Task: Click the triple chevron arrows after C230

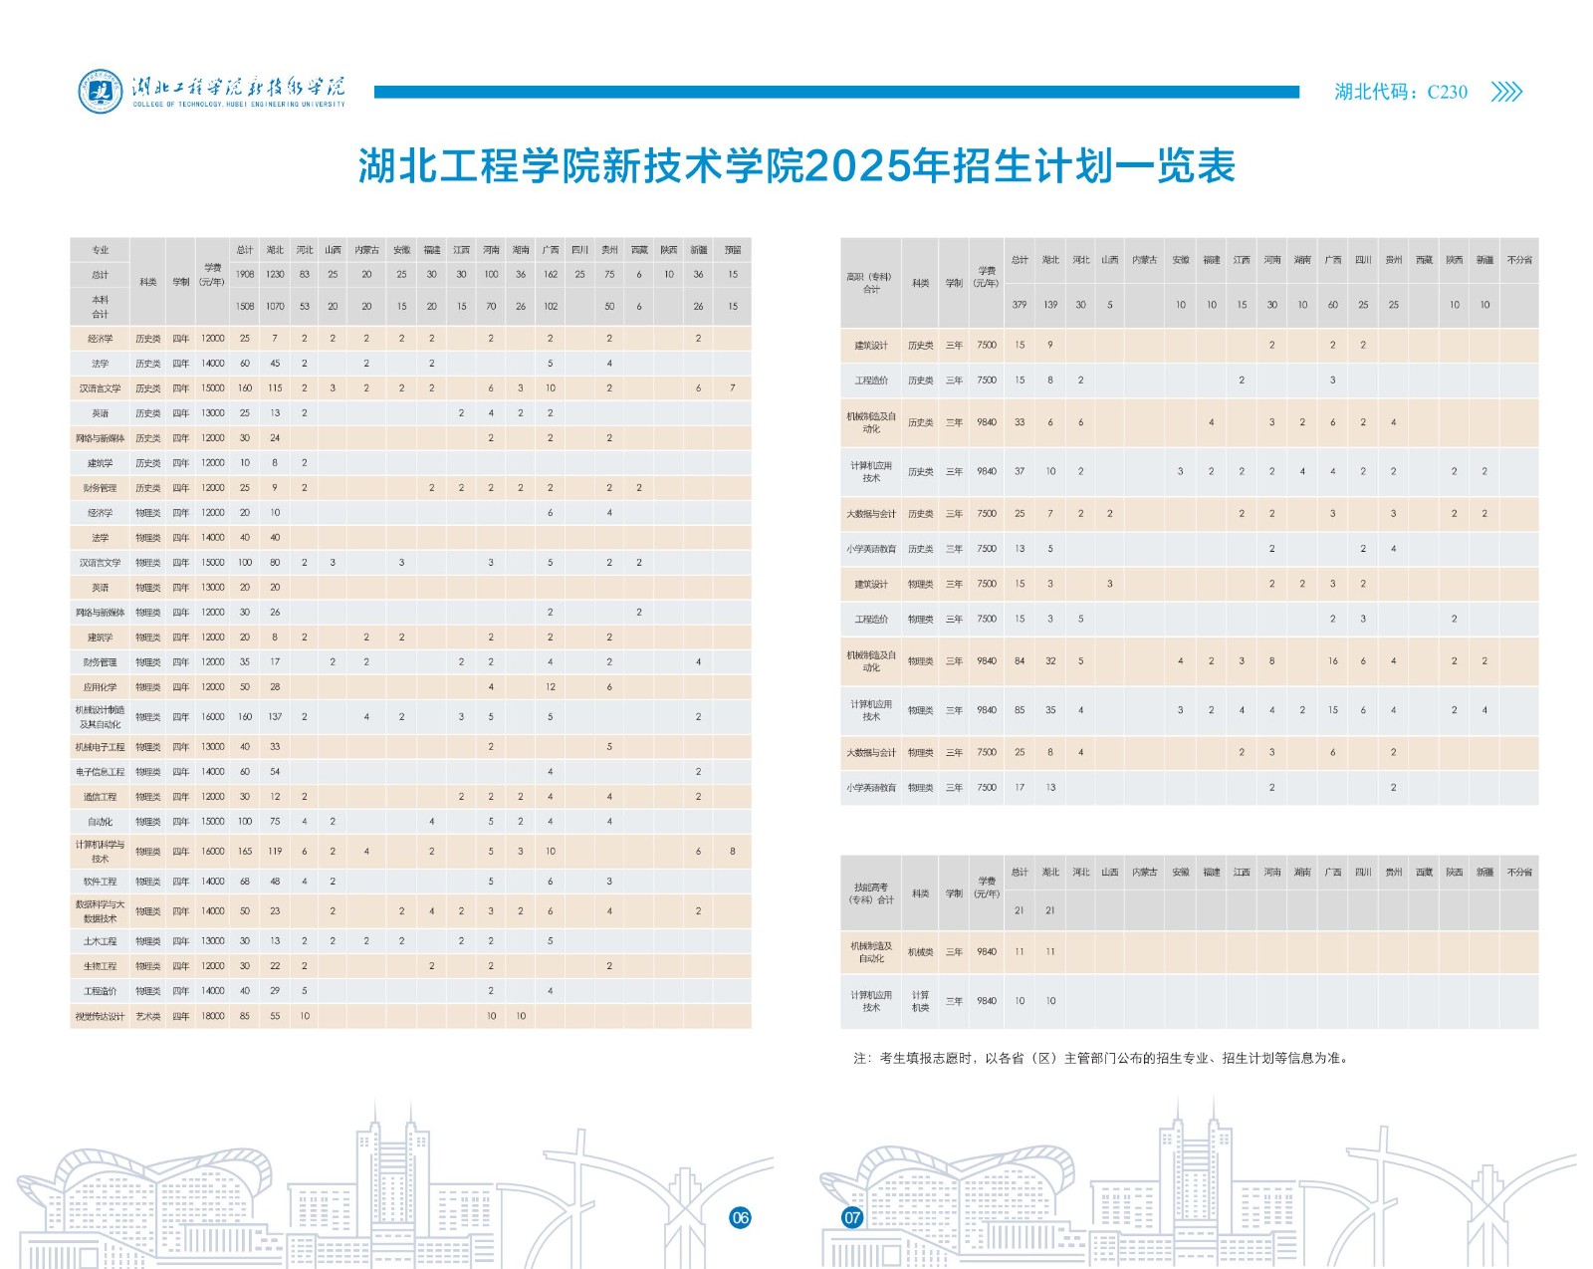Action: click(1506, 92)
